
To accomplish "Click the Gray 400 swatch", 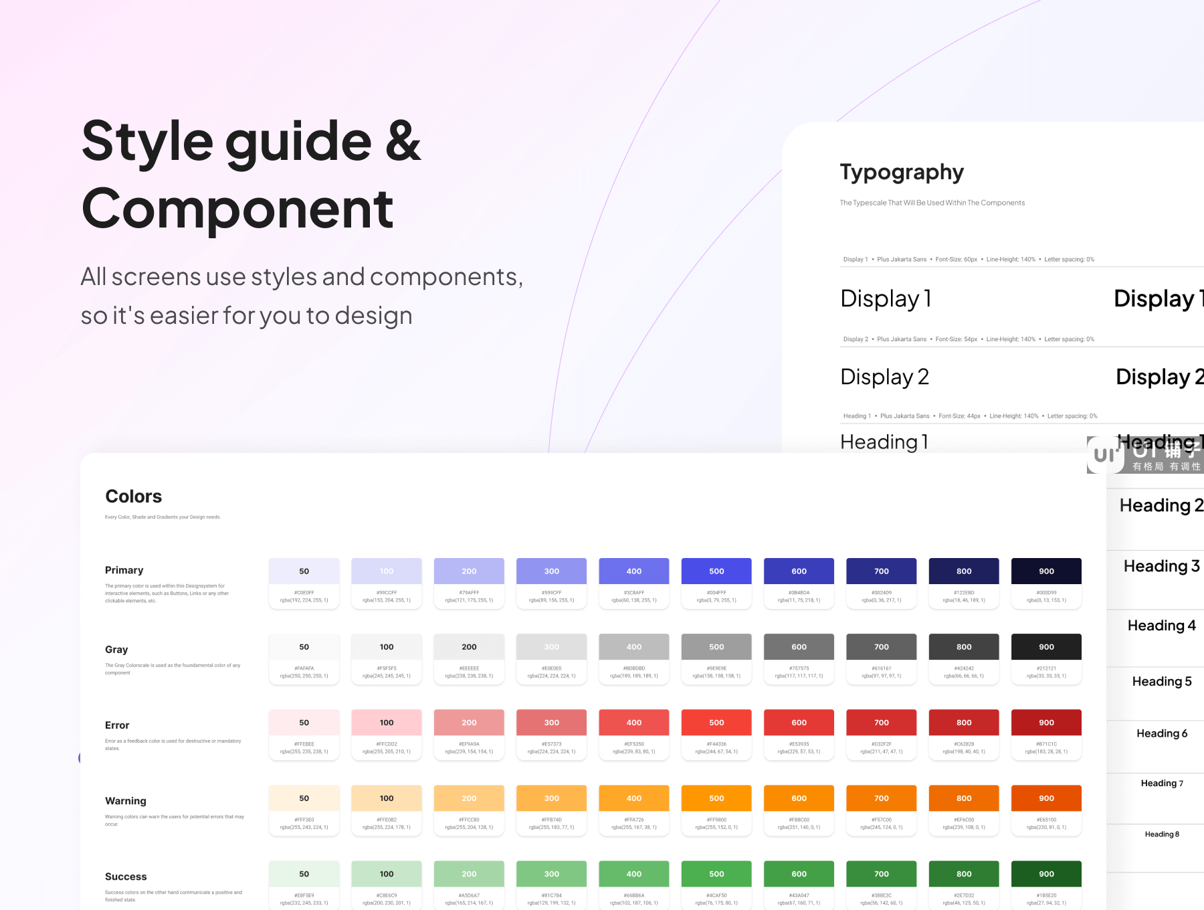I will tap(634, 658).
